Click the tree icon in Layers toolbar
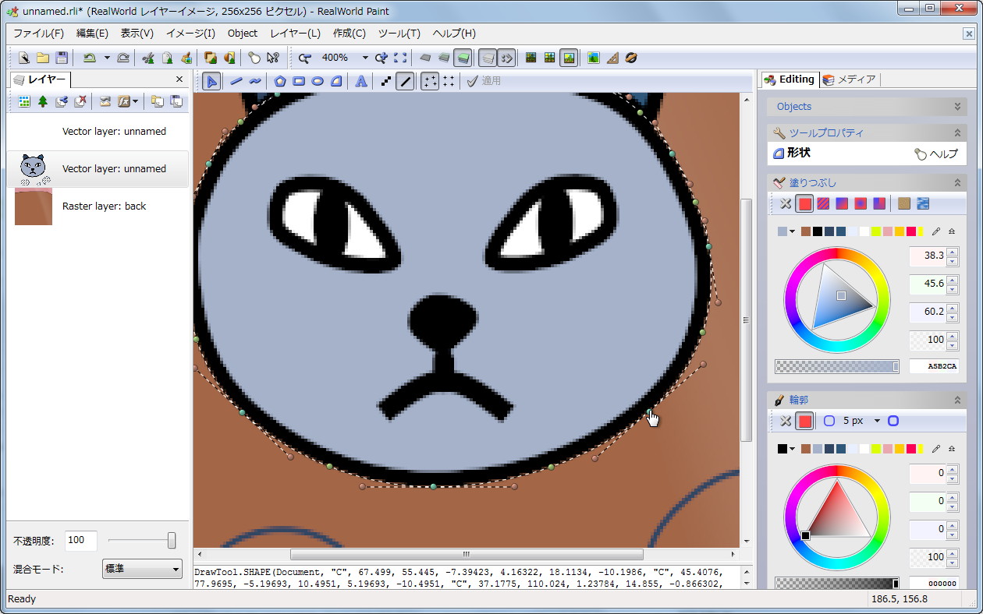Viewport: 983px width, 614px height. tap(43, 101)
